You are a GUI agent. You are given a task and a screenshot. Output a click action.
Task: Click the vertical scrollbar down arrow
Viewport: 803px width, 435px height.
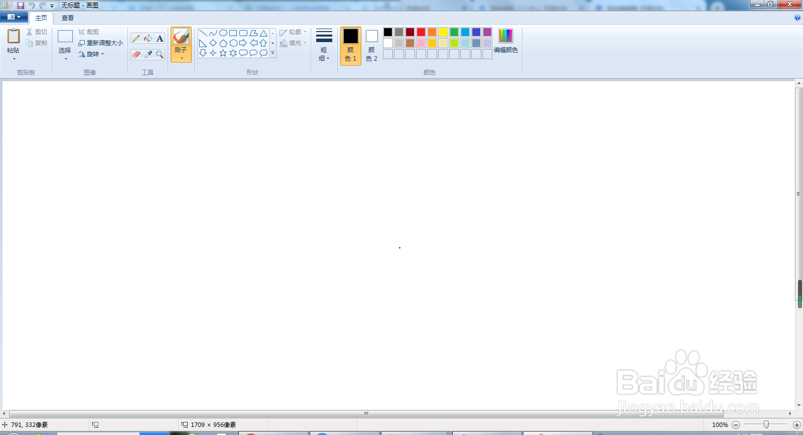[799, 405]
